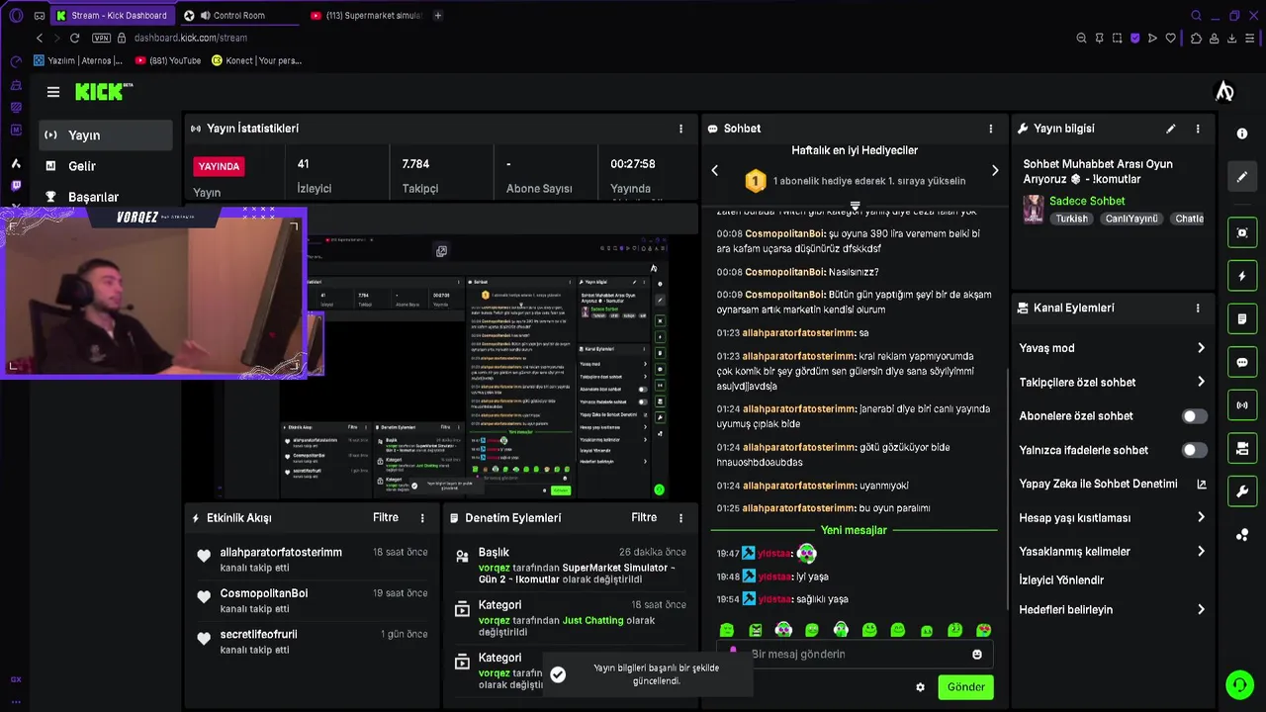Click the lightning bolt icon in right sidebar
Viewport: 1266px width, 712px height.
1242,276
